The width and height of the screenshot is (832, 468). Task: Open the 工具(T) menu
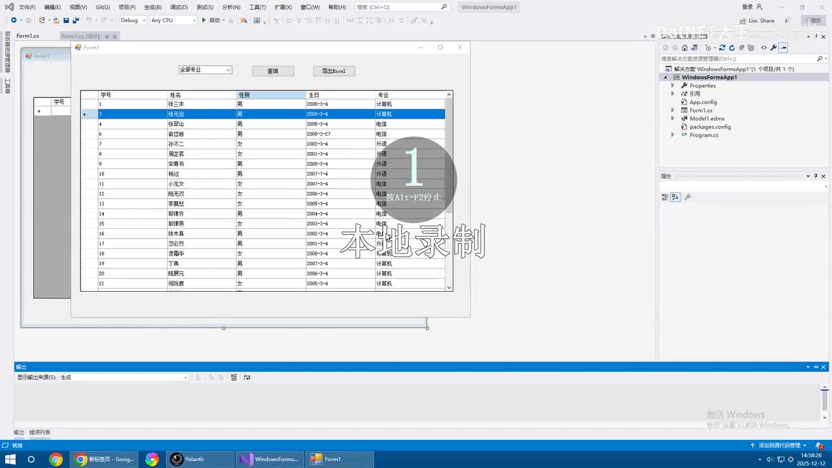pos(257,7)
